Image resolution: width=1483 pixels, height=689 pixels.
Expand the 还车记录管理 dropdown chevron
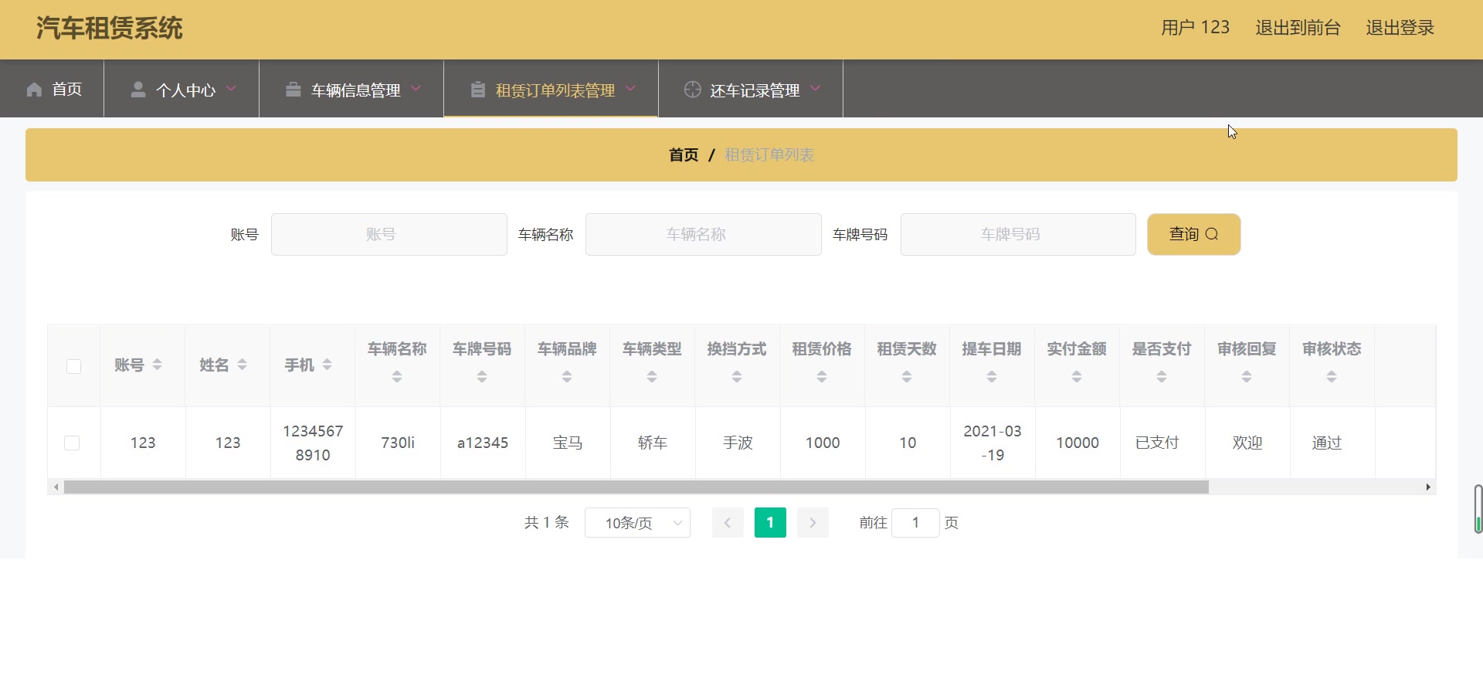pyautogui.click(x=816, y=89)
